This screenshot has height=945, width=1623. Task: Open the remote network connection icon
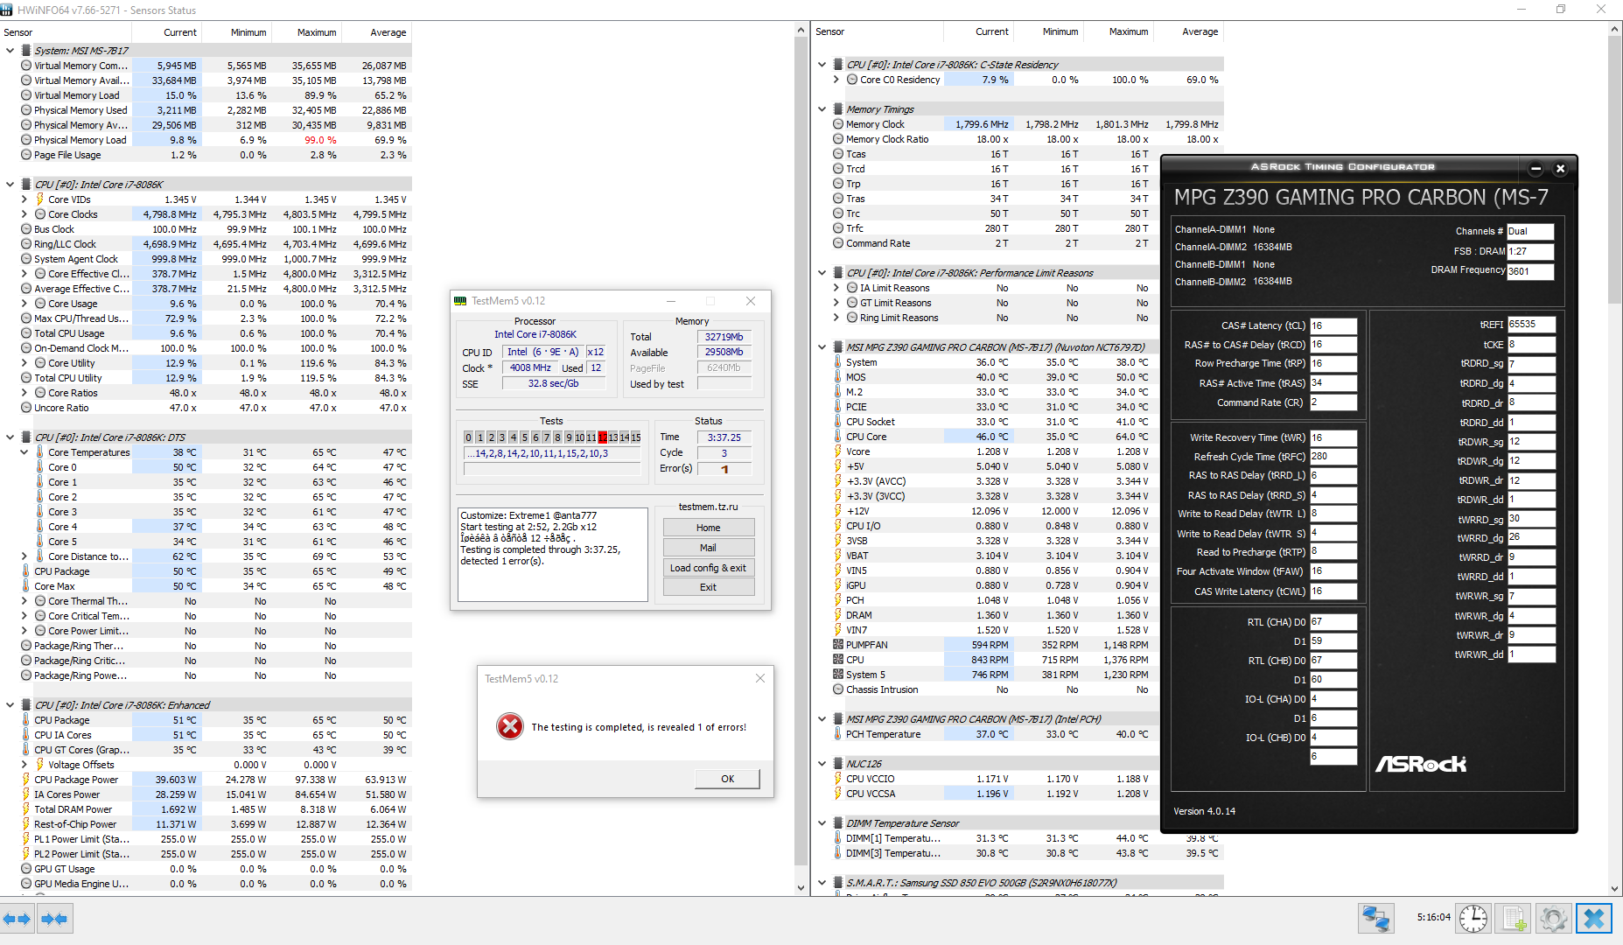tap(1375, 919)
